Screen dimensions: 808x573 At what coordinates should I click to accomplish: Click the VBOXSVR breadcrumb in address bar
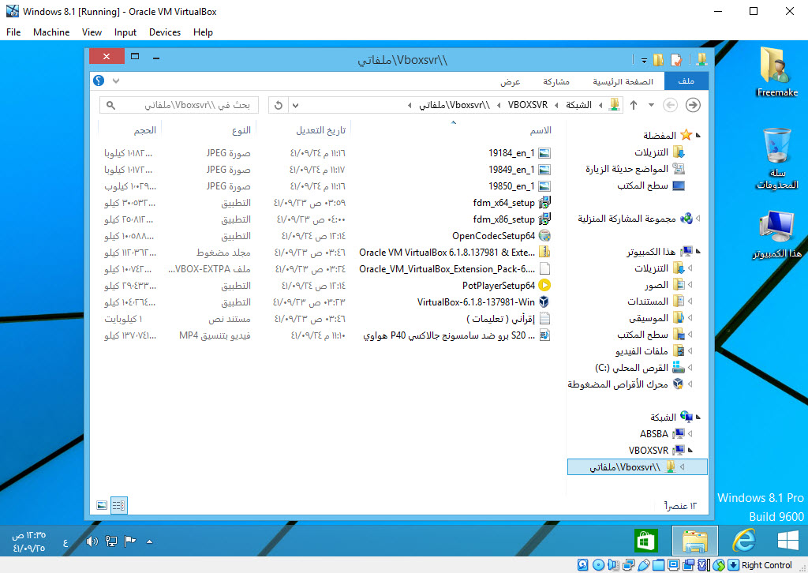528,105
